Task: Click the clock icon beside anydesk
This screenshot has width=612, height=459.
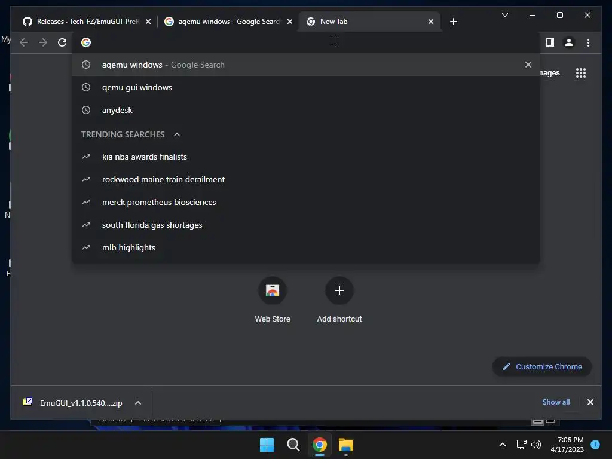Action: click(86, 110)
